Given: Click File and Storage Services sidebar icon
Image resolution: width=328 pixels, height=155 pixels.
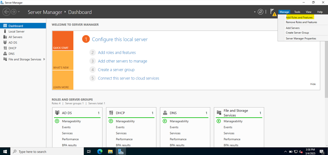Looking at the screenshot, I should point(5,60).
